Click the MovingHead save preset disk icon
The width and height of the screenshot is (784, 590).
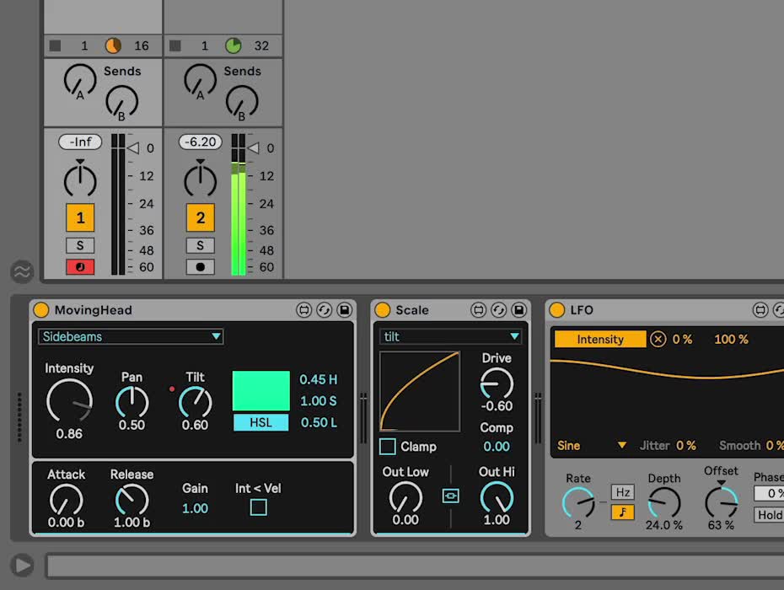click(344, 310)
